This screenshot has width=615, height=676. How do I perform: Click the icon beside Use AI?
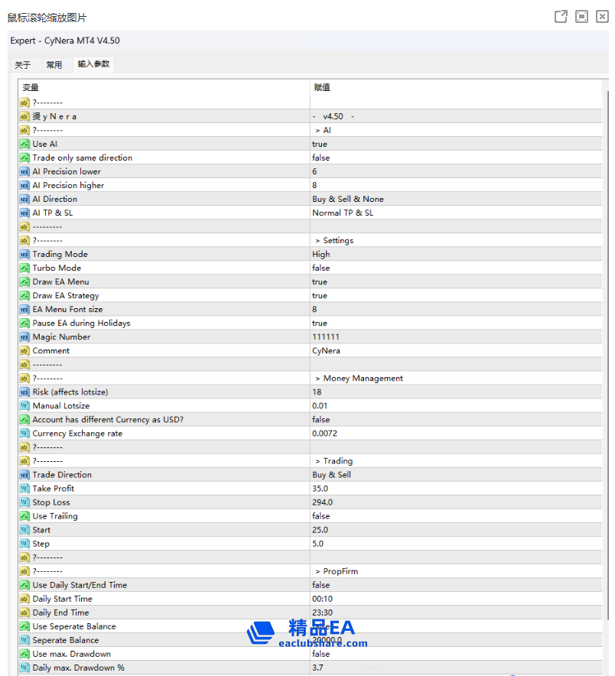tap(24, 144)
